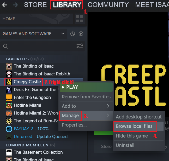Select The Legend of Bum-Bo
Screen dimensions: 169x161
point(36,121)
